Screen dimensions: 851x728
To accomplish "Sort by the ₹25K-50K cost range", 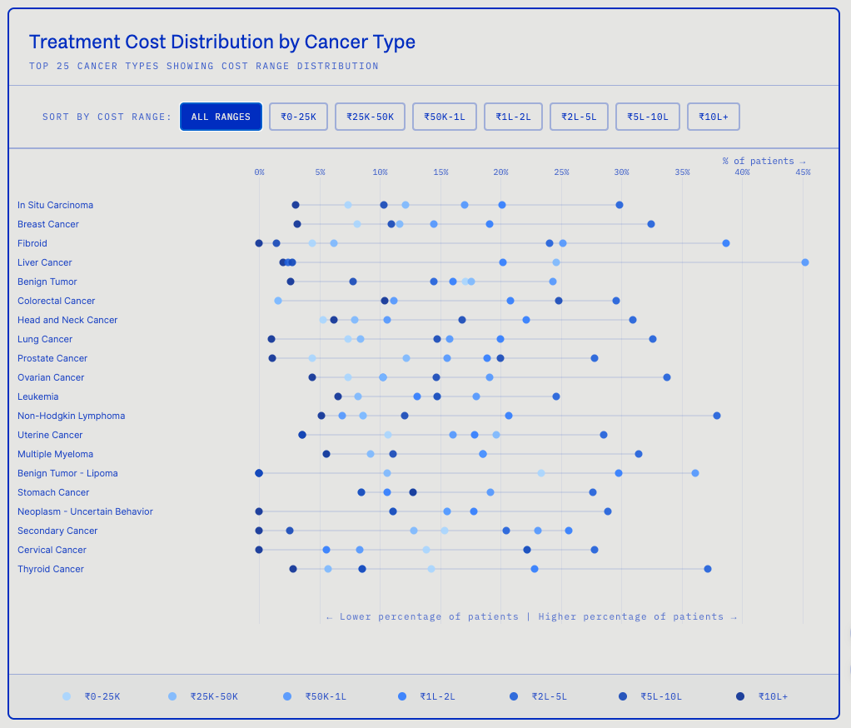I will [371, 117].
